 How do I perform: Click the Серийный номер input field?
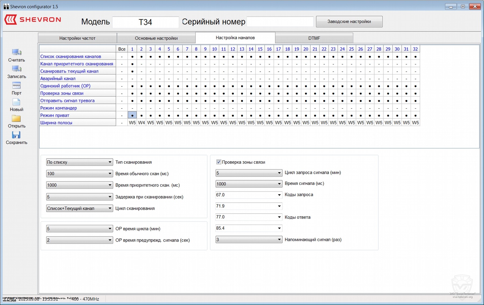point(280,22)
